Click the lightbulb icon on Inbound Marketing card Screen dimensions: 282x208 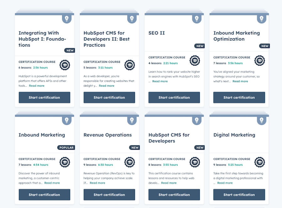tap(67, 120)
